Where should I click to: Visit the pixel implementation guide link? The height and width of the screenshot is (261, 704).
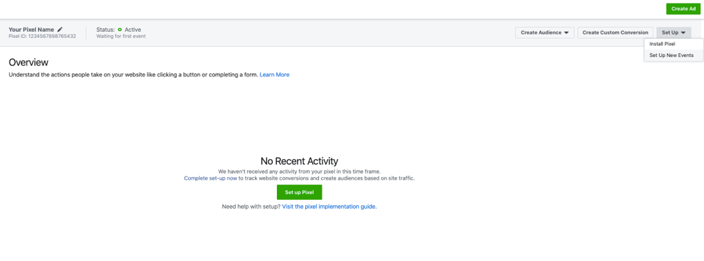[x=329, y=207]
